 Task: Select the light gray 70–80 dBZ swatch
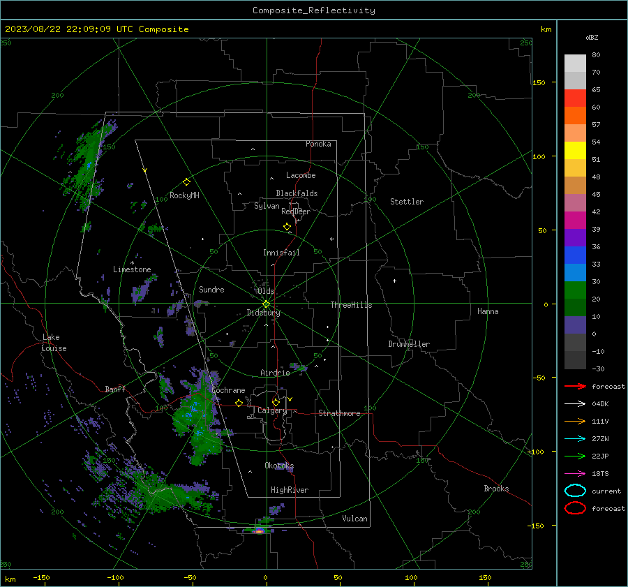tap(575, 64)
